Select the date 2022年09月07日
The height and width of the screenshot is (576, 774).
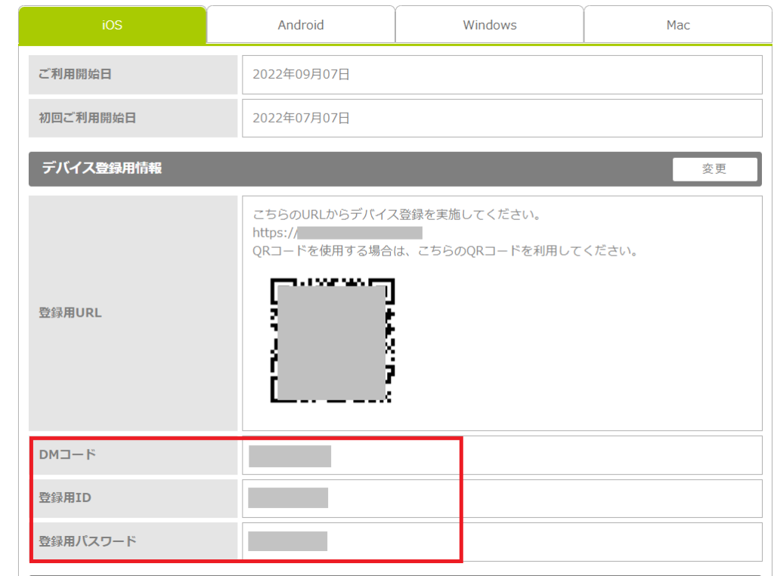(x=301, y=74)
